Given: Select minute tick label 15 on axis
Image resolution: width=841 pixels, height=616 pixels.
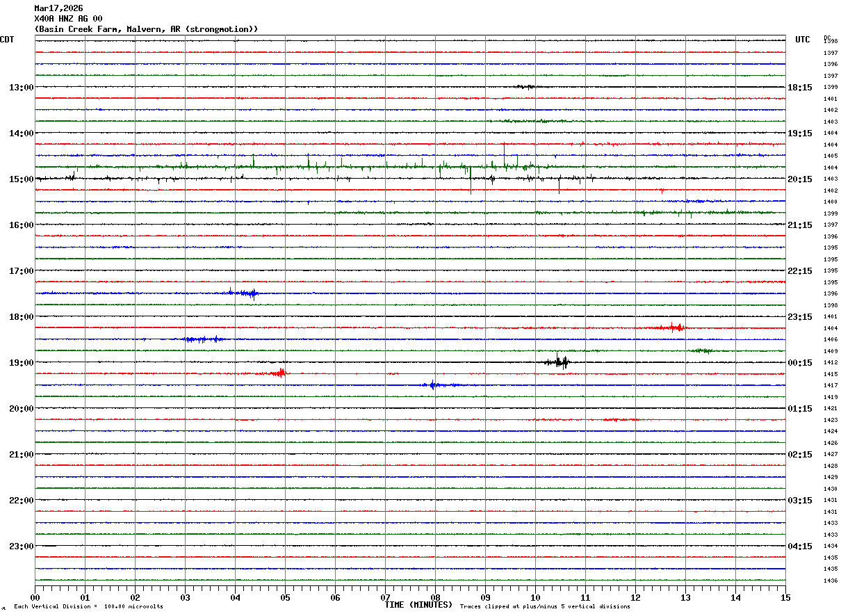Looking at the screenshot, I should [x=785, y=597].
